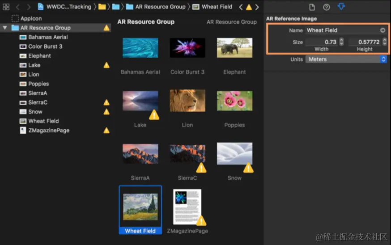
Task: Select the Lion image thumbnail
Action: point(187,101)
